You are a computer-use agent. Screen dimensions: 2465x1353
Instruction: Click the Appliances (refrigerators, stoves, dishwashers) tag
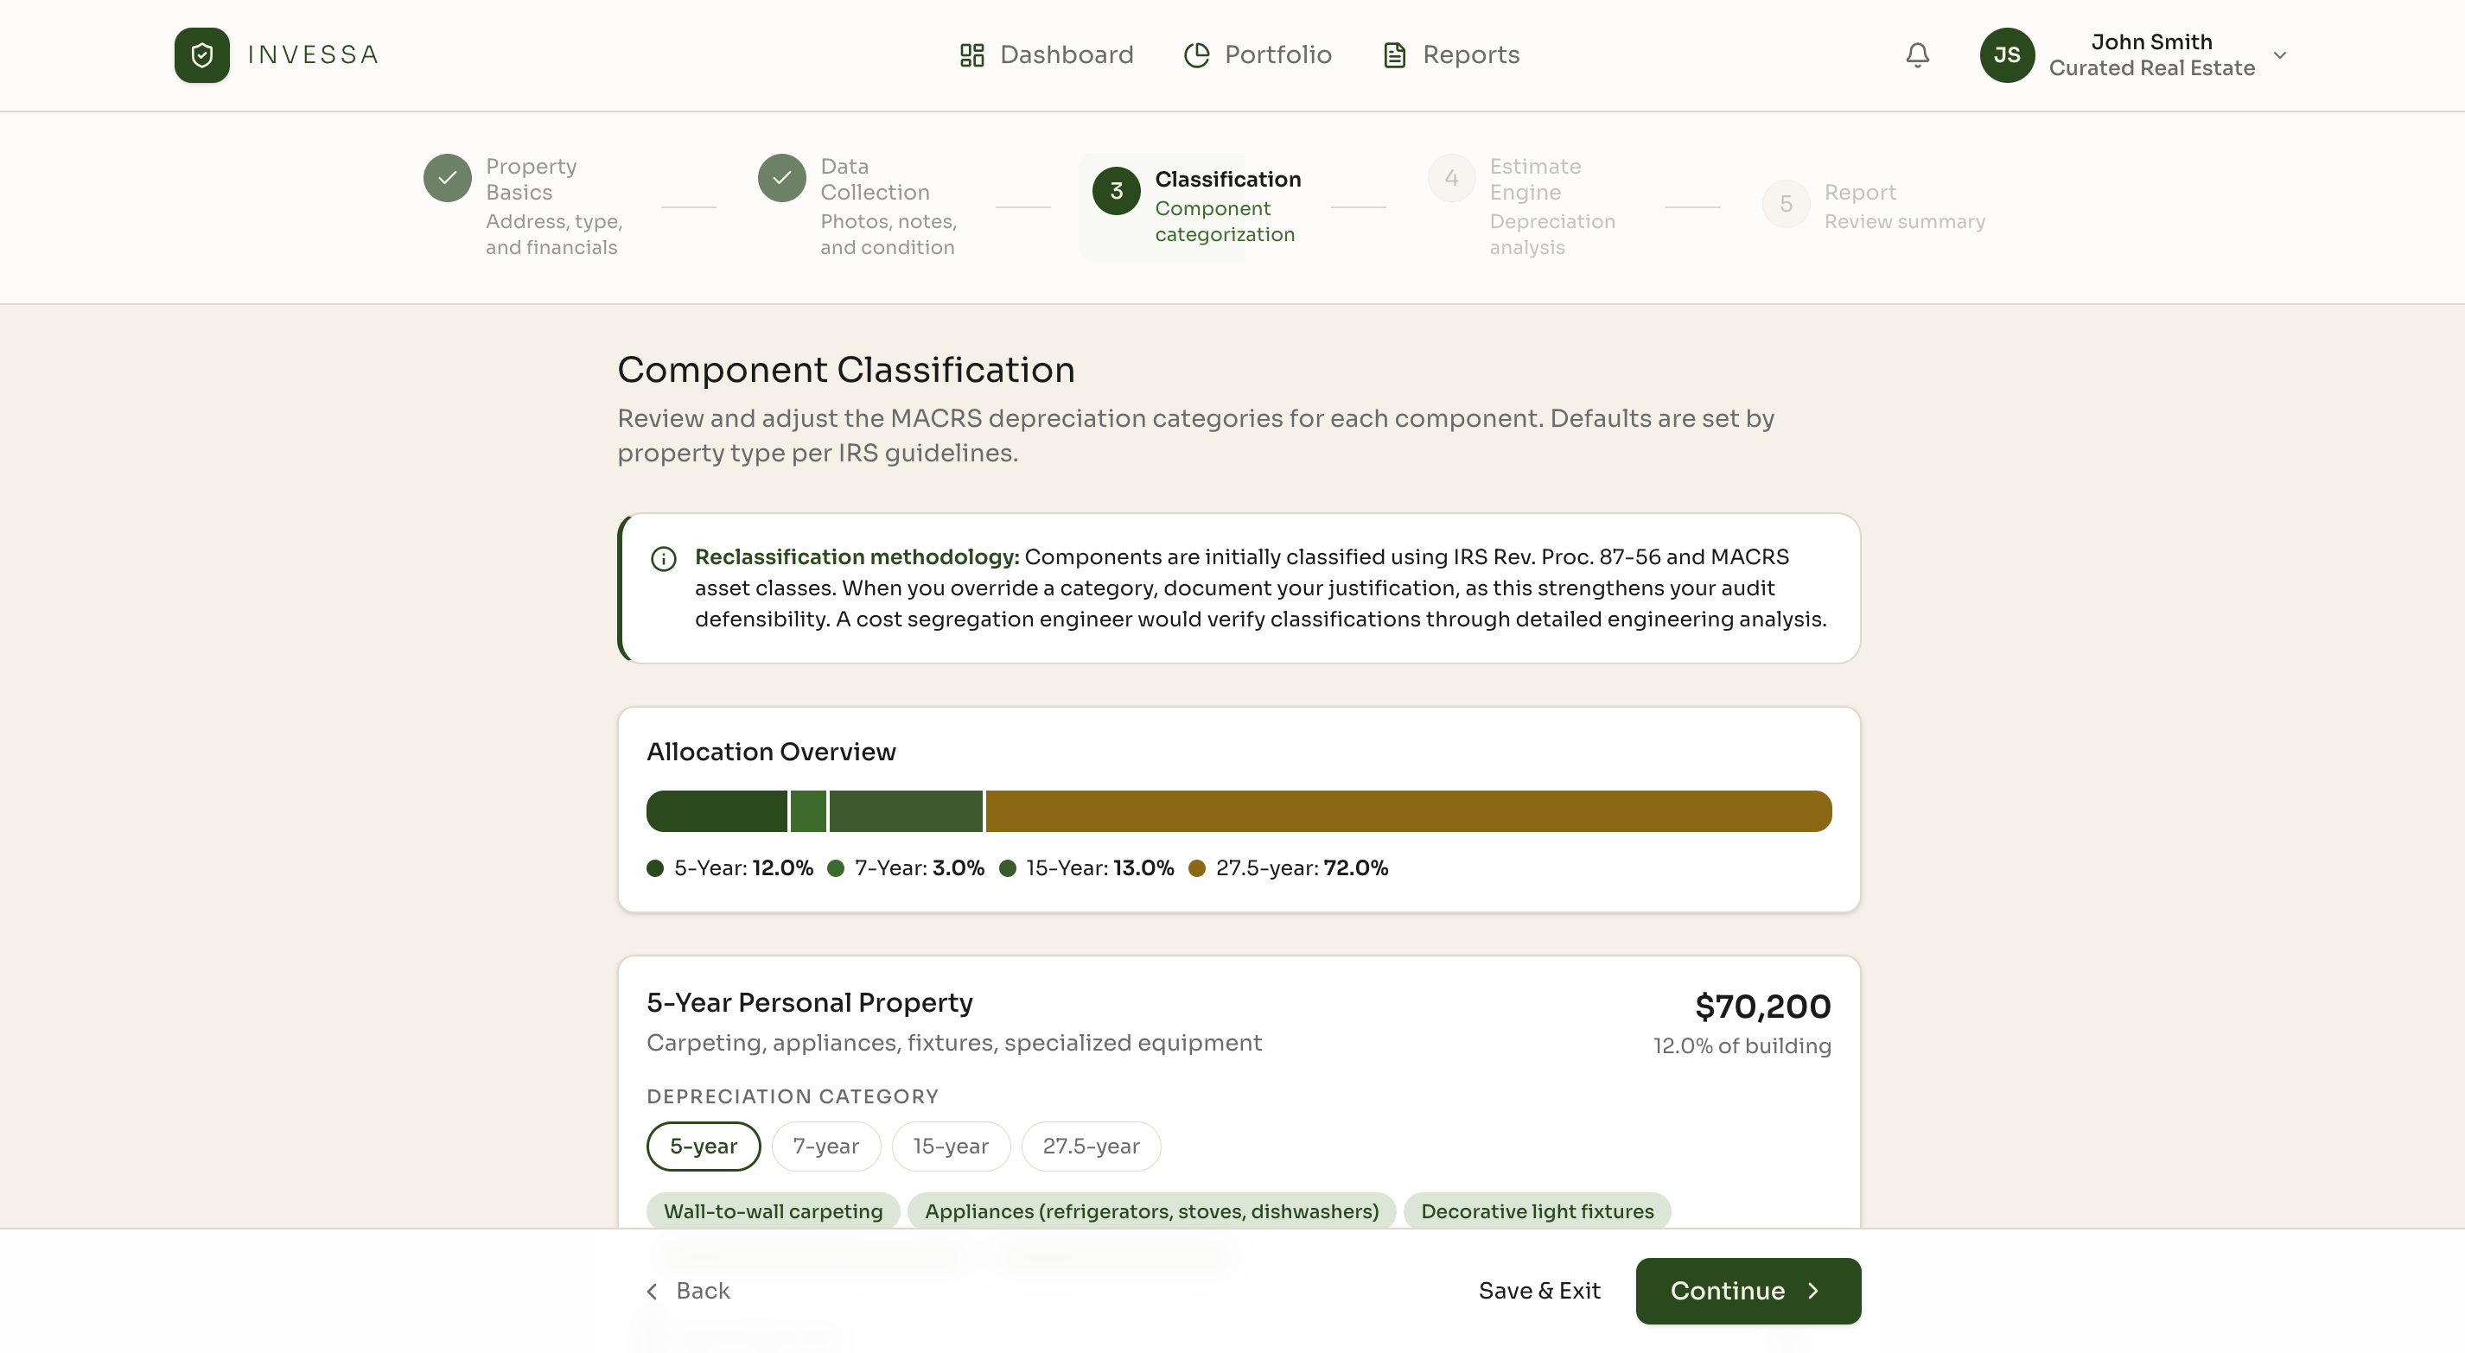[1152, 1211]
